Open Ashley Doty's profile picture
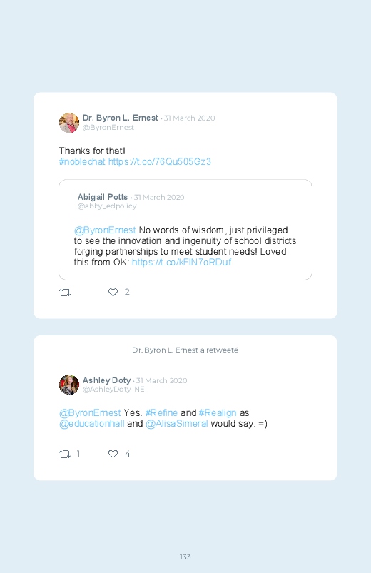This screenshot has height=573, width=371. 69,385
